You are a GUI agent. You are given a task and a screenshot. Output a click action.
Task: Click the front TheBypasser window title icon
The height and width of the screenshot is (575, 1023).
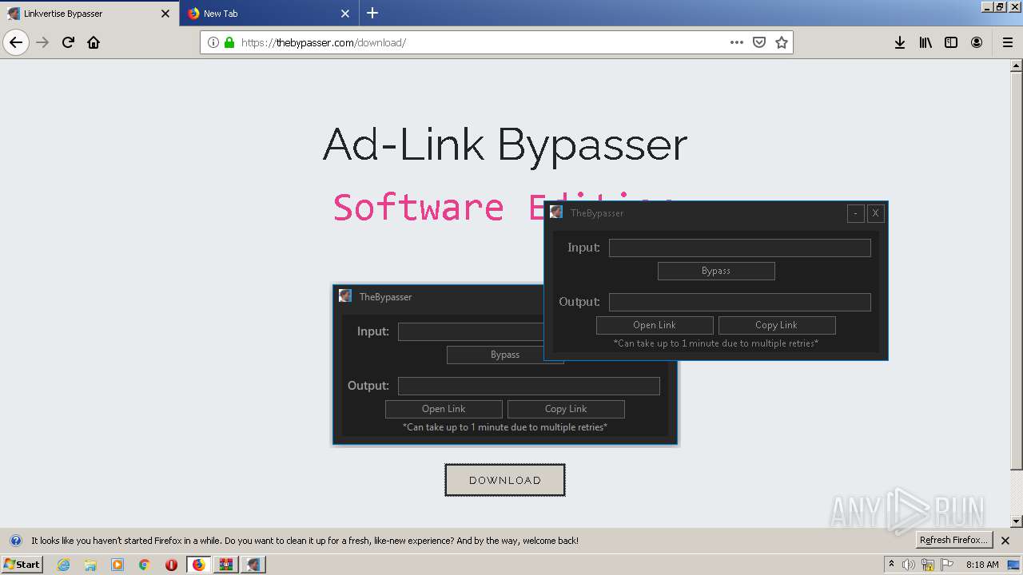[x=556, y=212]
